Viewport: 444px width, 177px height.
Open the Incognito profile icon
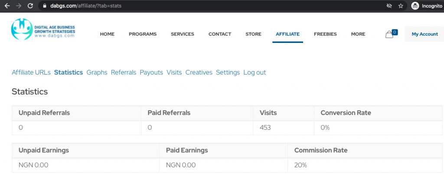(415, 6)
